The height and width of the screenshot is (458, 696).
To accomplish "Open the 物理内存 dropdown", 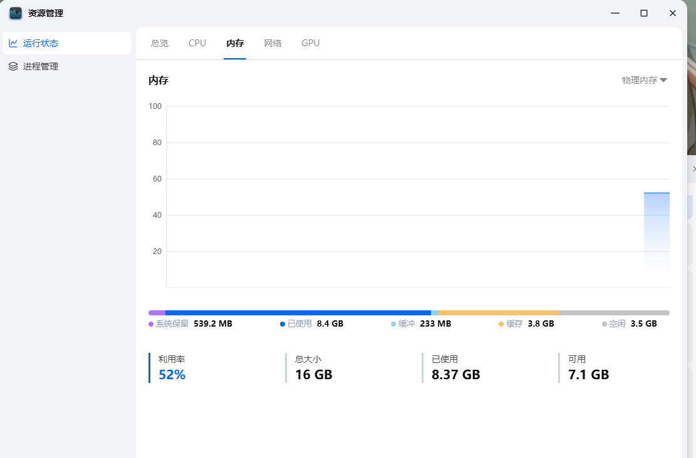I will (640, 80).
